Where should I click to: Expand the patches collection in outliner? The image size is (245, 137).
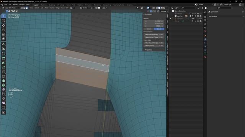(x=173, y=16)
